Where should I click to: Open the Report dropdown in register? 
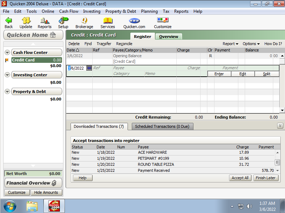pyautogui.click(x=230, y=44)
